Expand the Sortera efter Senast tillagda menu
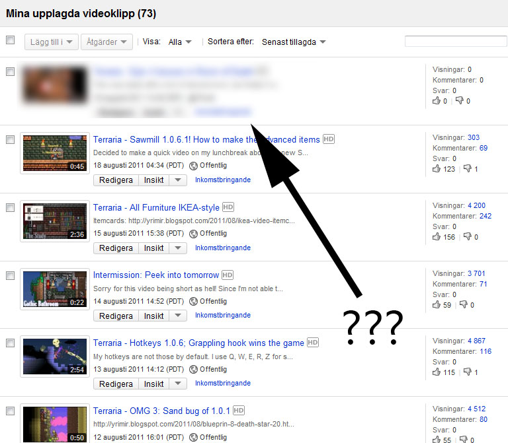 tap(293, 42)
